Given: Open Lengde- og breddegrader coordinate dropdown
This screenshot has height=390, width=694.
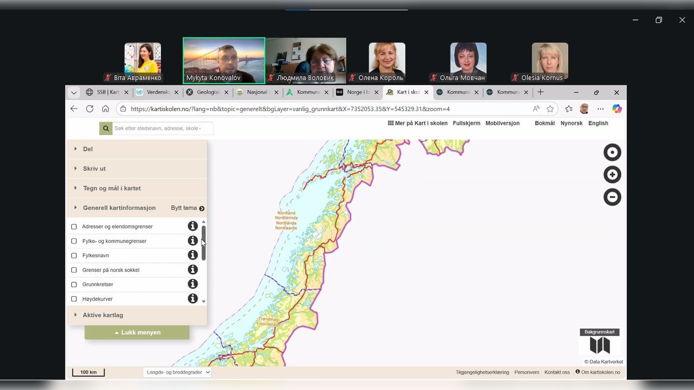Looking at the screenshot, I should point(177,372).
